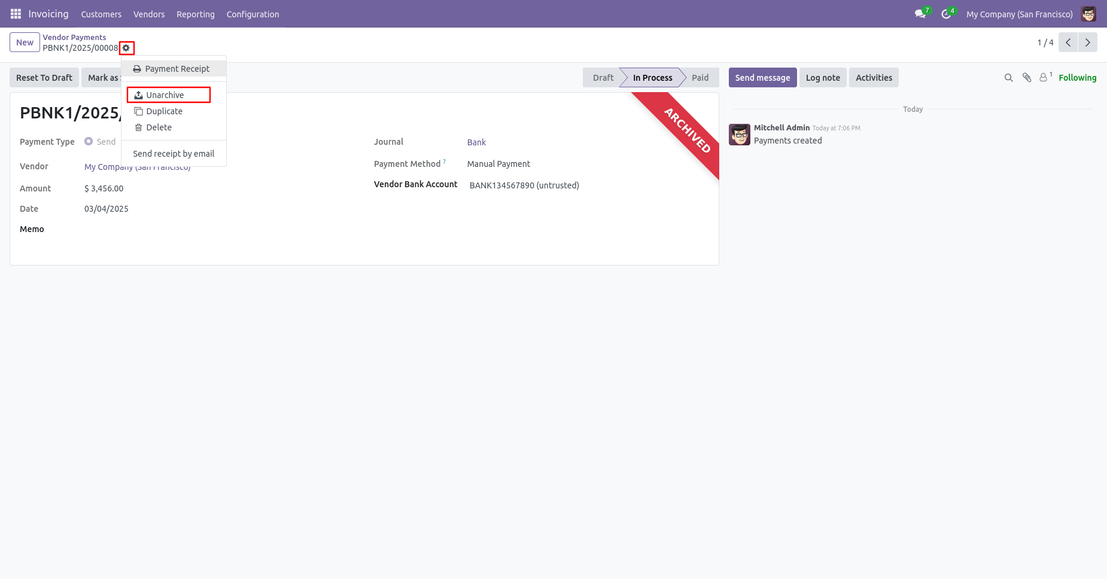1107x579 pixels.
Task: Open the Reporting menu
Action: (x=196, y=14)
